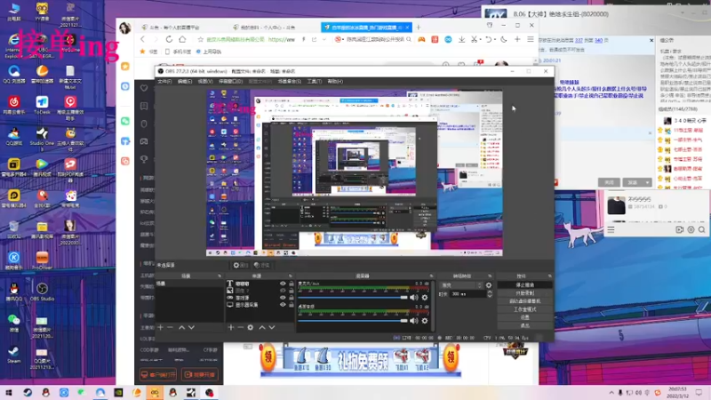Screen dimensions: 711x400
Task: Pop out the Scenes dock panel
Action: pos(220,276)
